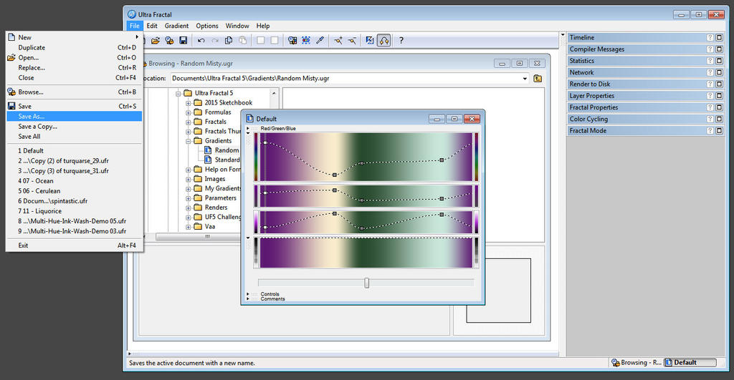The image size is (734, 380).
Task: Click the help icon on Timeline panel
Action: (710, 38)
